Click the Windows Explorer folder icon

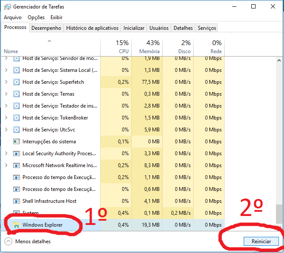tap(17, 225)
